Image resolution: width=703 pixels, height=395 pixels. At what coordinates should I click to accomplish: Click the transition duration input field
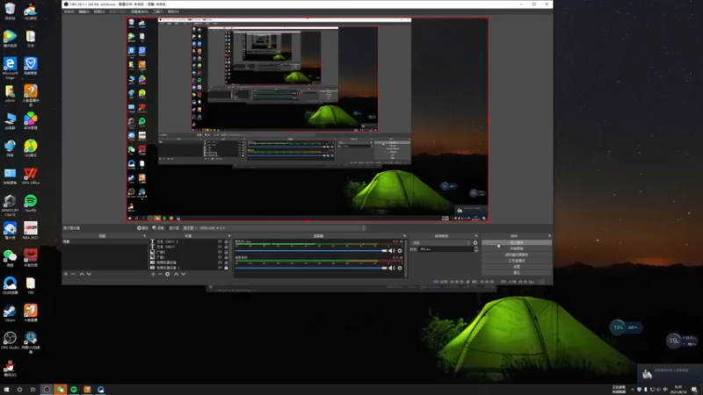[446, 249]
